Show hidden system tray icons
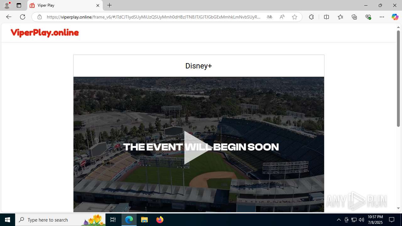402x226 pixels. point(339,220)
